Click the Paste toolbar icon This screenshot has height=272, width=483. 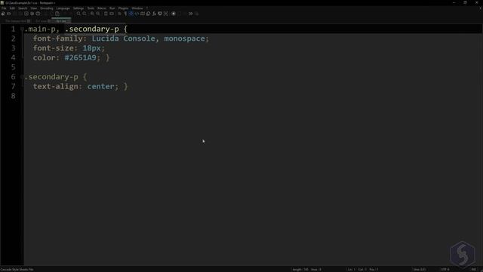(x=57, y=14)
